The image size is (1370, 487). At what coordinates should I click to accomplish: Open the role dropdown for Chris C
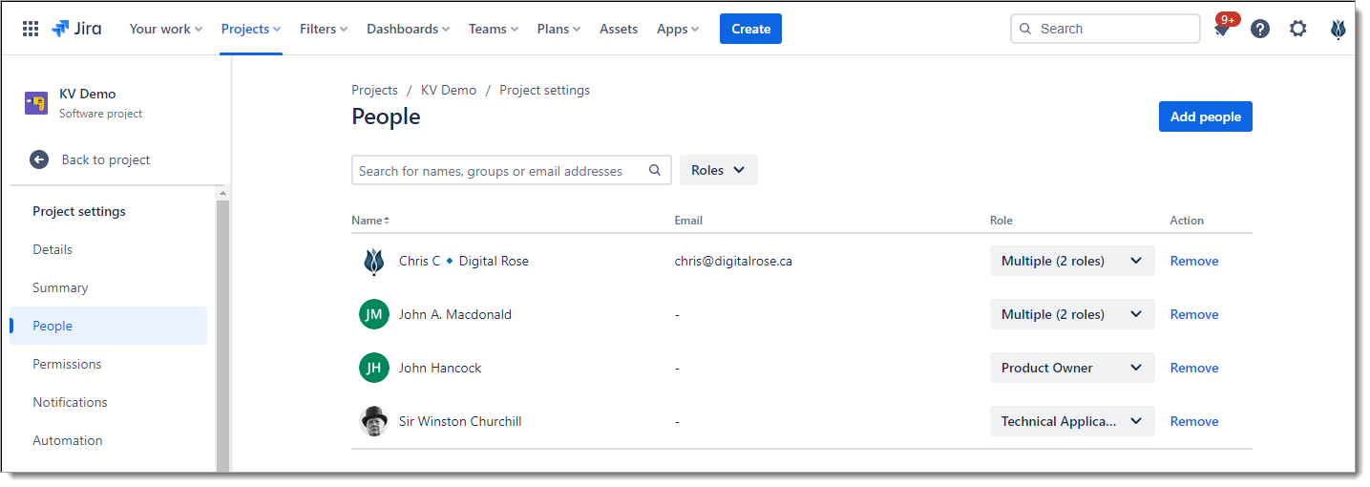[x=1071, y=261]
